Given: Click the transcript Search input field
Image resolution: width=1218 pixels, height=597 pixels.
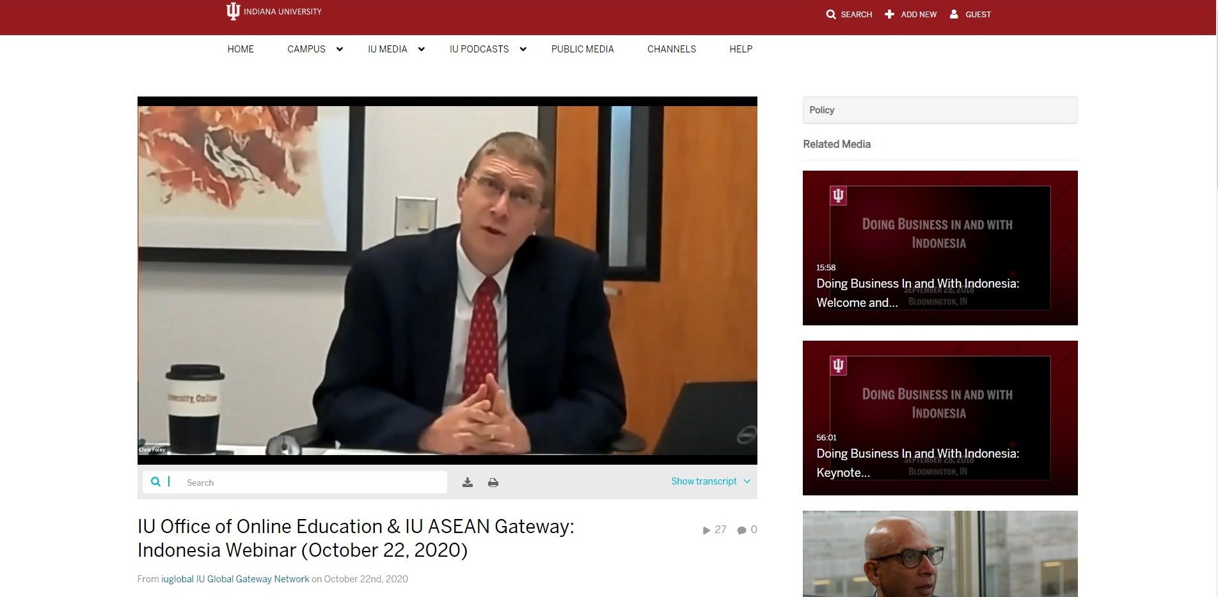Looking at the screenshot, I should coord(313,483).
